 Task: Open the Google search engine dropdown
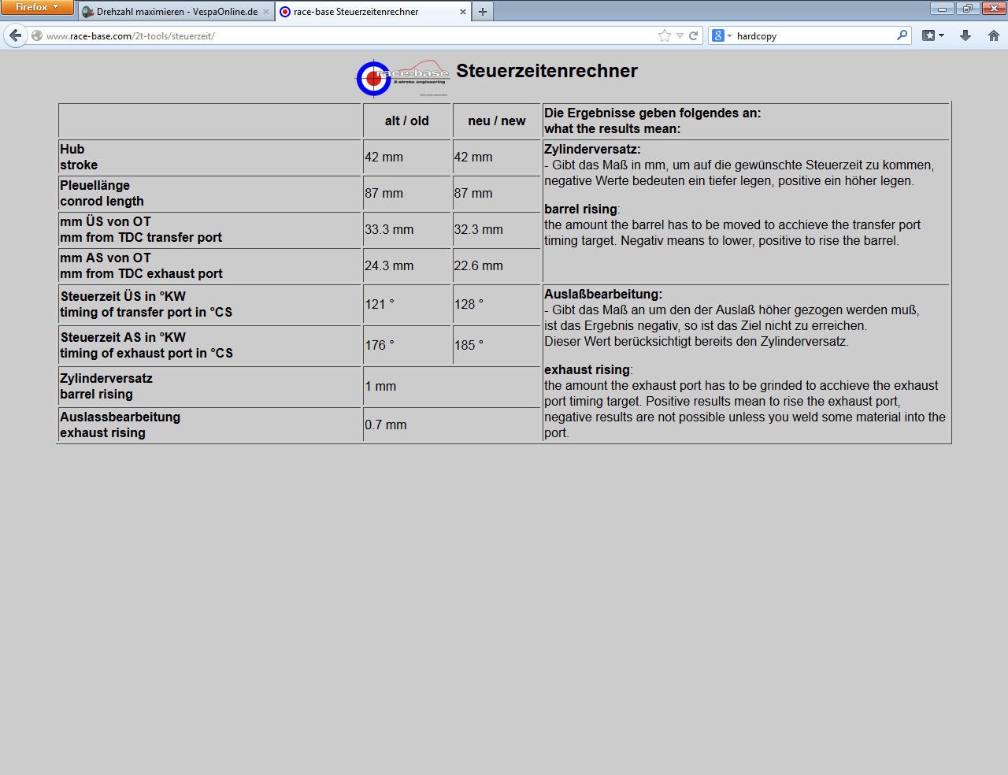(x=721, y=35)
